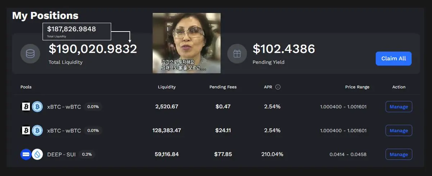Click the blue wBTC icon in the first row
This screenshot has height=176, width=432.
click(37, 106)
